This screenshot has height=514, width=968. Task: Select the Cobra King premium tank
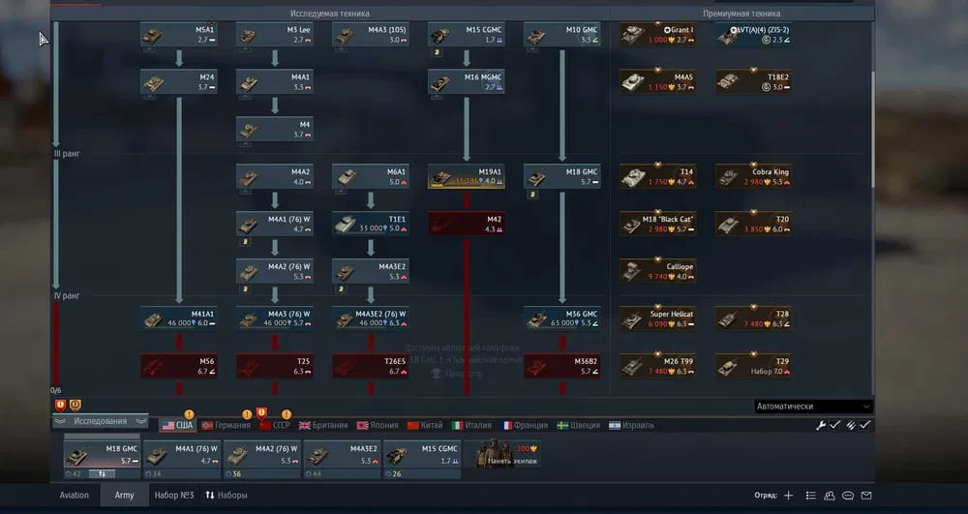[x=754, y=177]
